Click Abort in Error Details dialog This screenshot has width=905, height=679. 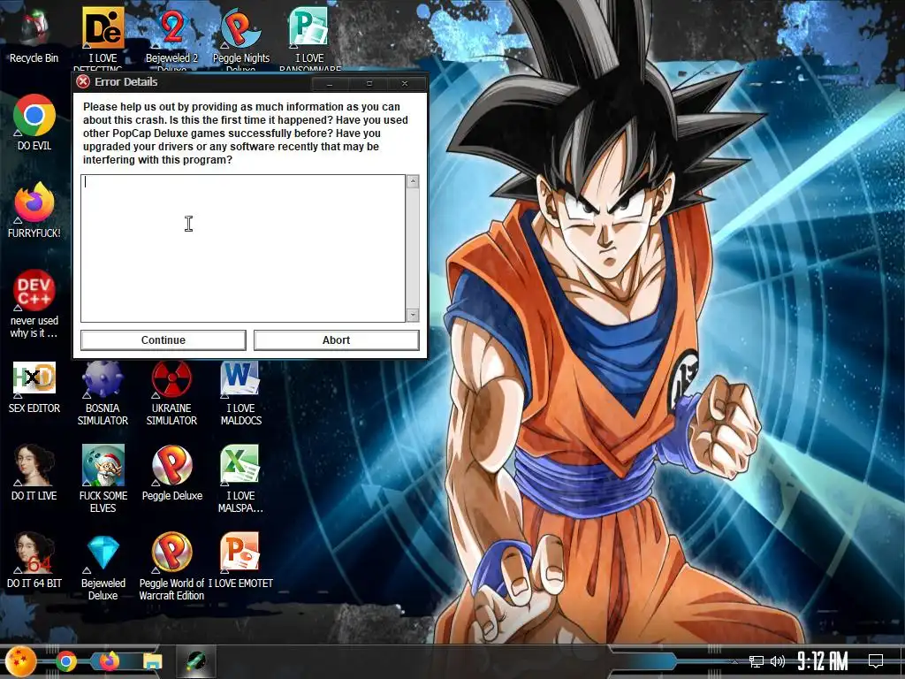point(337,340)
